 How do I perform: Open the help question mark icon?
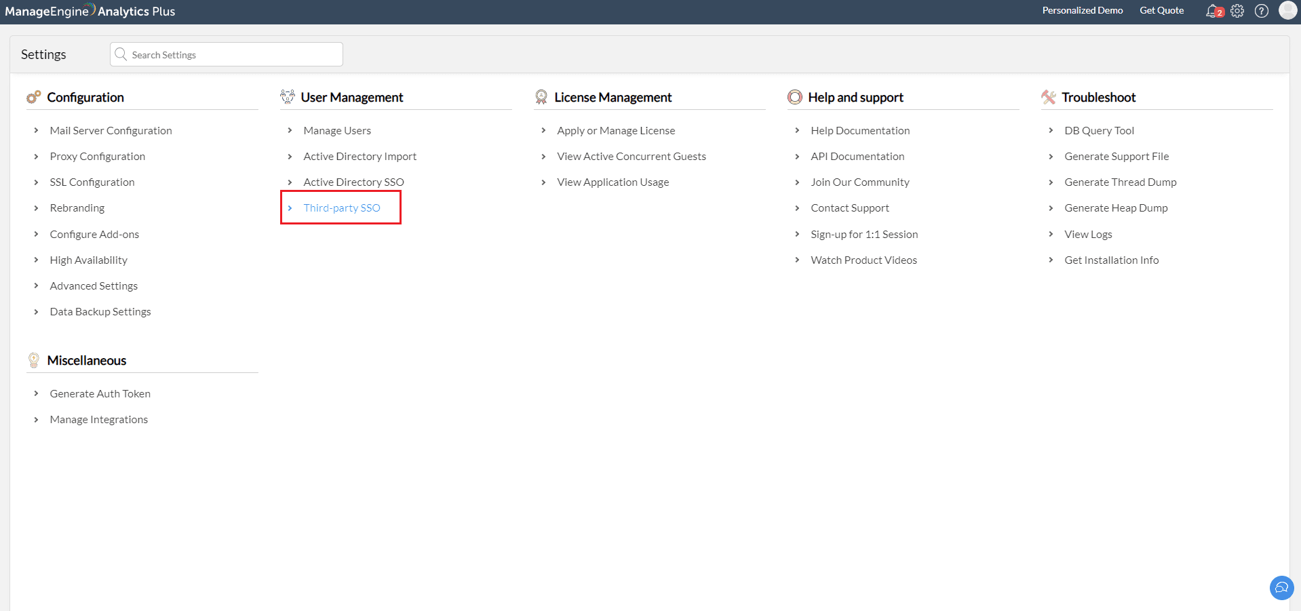tap(1262, 11)
